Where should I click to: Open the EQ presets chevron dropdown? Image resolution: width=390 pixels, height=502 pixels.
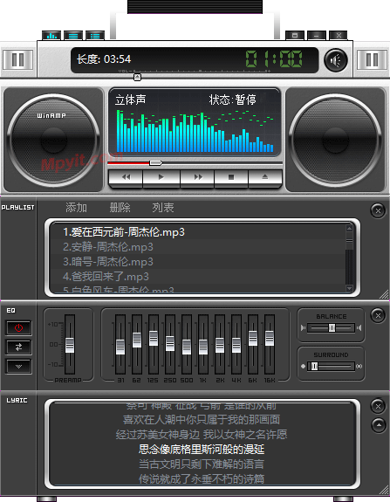(18, 367)
